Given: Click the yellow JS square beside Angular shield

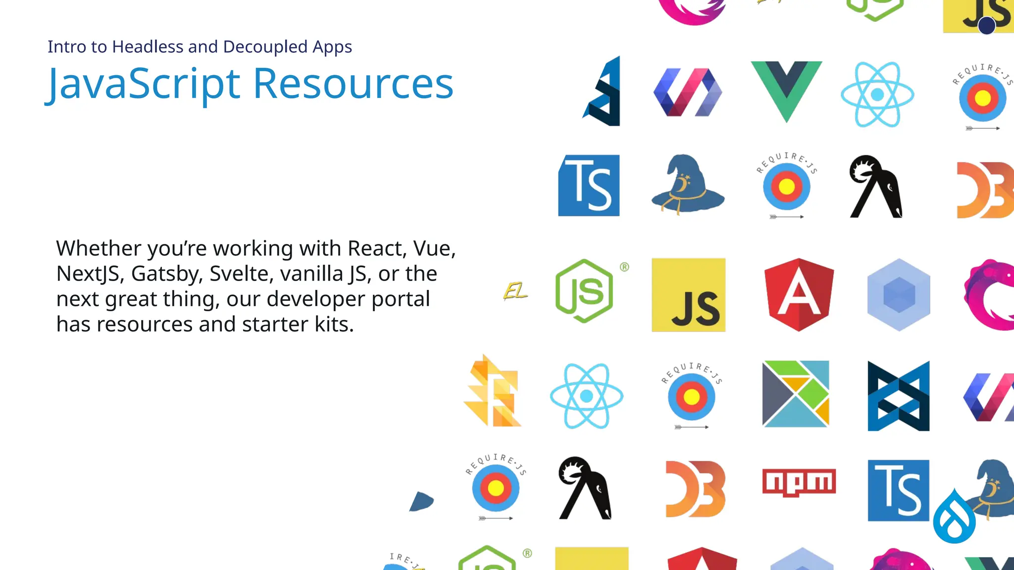Looking at the screenshot, I should pyautogui.click(x=689, y=295).
